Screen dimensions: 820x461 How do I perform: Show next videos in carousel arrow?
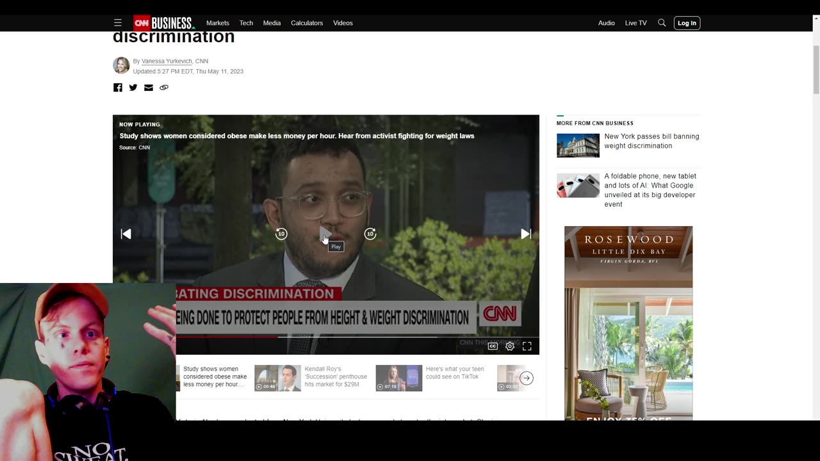tap(526, 378)
